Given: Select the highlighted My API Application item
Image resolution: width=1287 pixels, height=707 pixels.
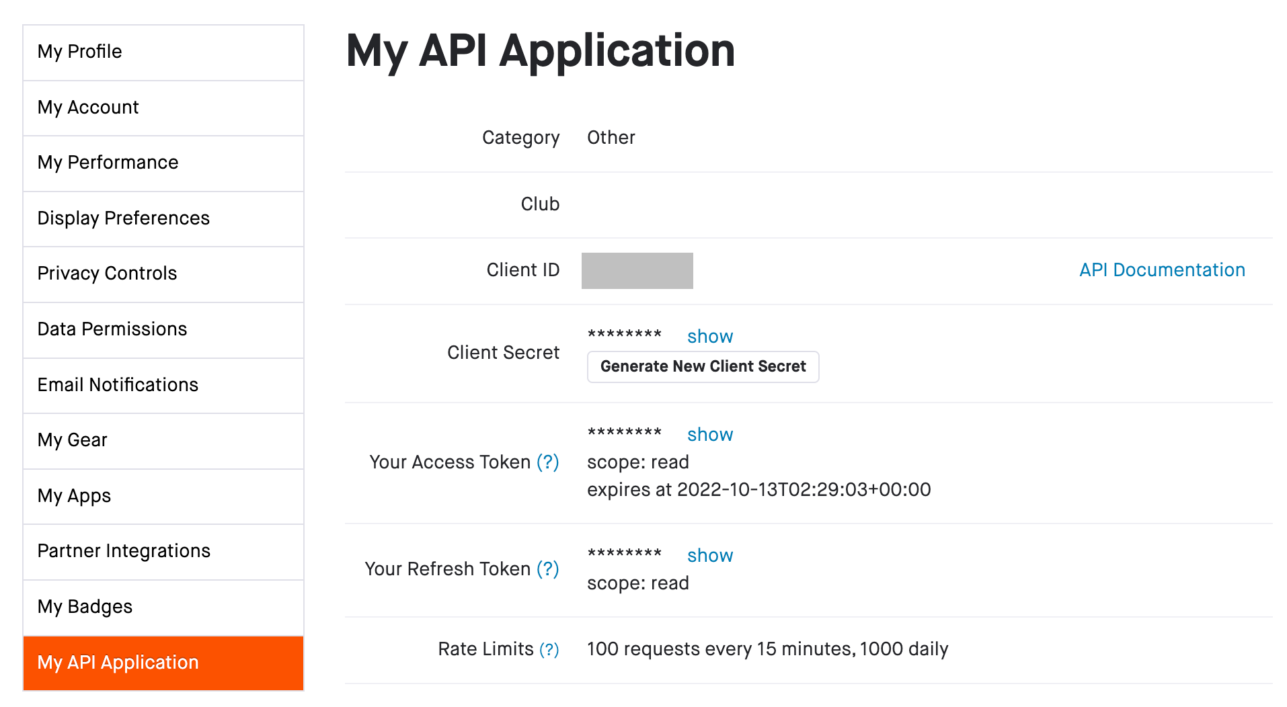Looking at the screenshot, I should (x=163, y=663).
